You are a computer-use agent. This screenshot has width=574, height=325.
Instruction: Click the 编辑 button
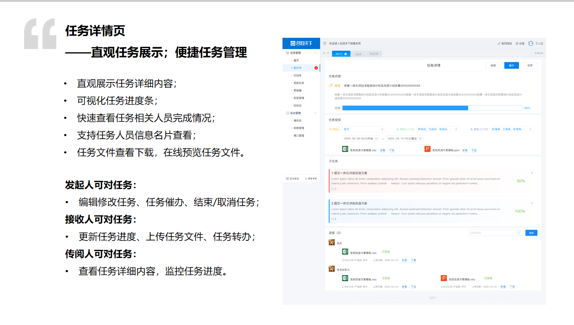(x=493, y=65)
